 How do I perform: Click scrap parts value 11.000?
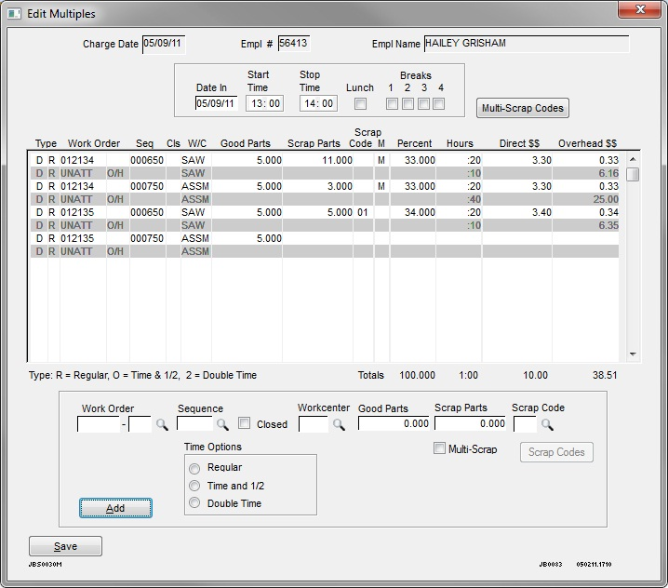pyautogui.click(x=337, y=160)
